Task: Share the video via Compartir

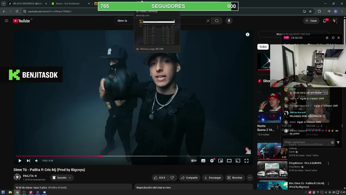Action: tap(189, 178)
